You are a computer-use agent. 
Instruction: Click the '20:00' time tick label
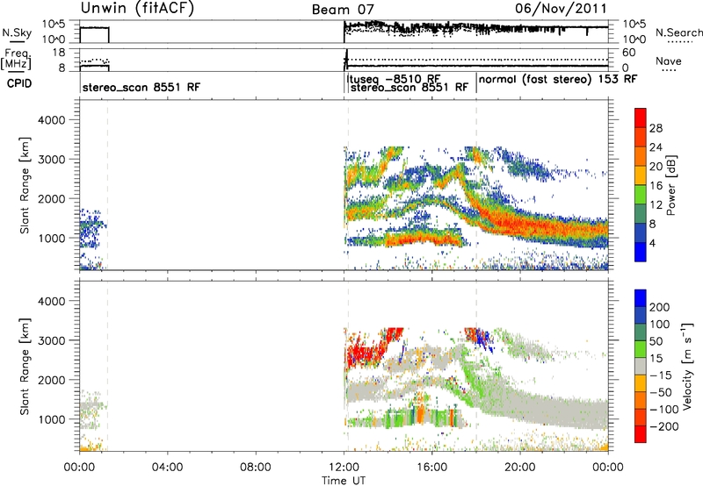(x=520, y=468)
